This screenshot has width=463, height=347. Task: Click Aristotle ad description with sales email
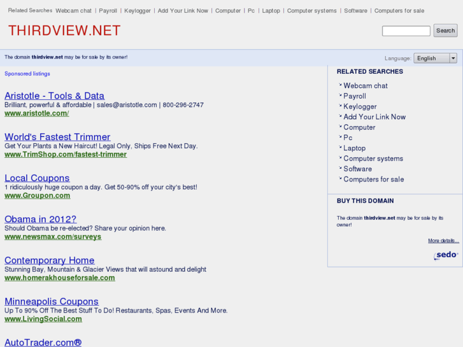(x=104, y=105)
